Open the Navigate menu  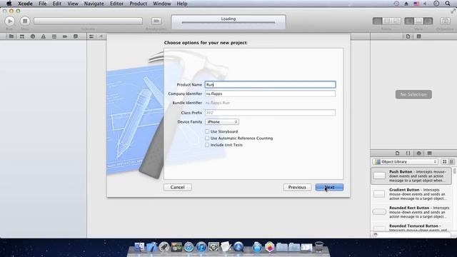pos(94,4)
